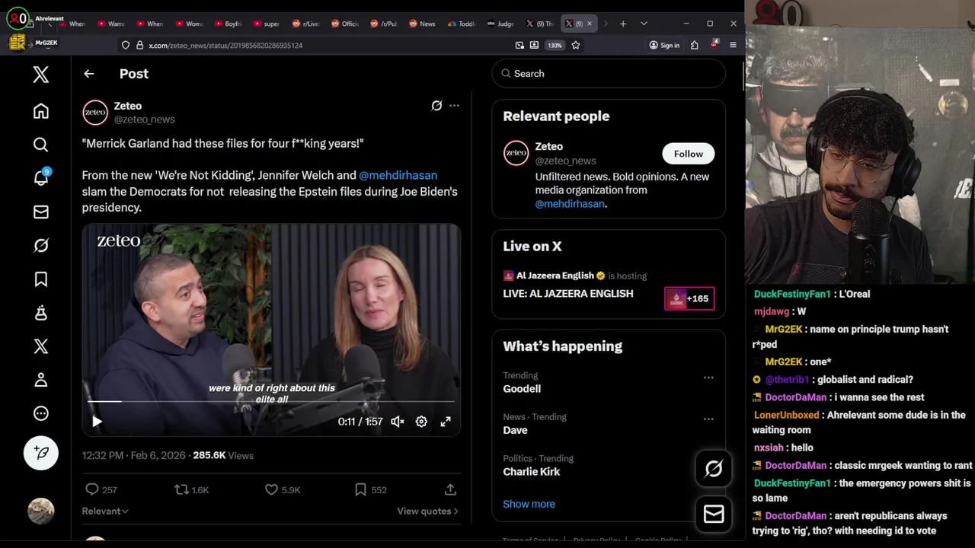This screenshot has height=548, width=975.
Task: Close the active X browser tab
Action: pos(589,24)
